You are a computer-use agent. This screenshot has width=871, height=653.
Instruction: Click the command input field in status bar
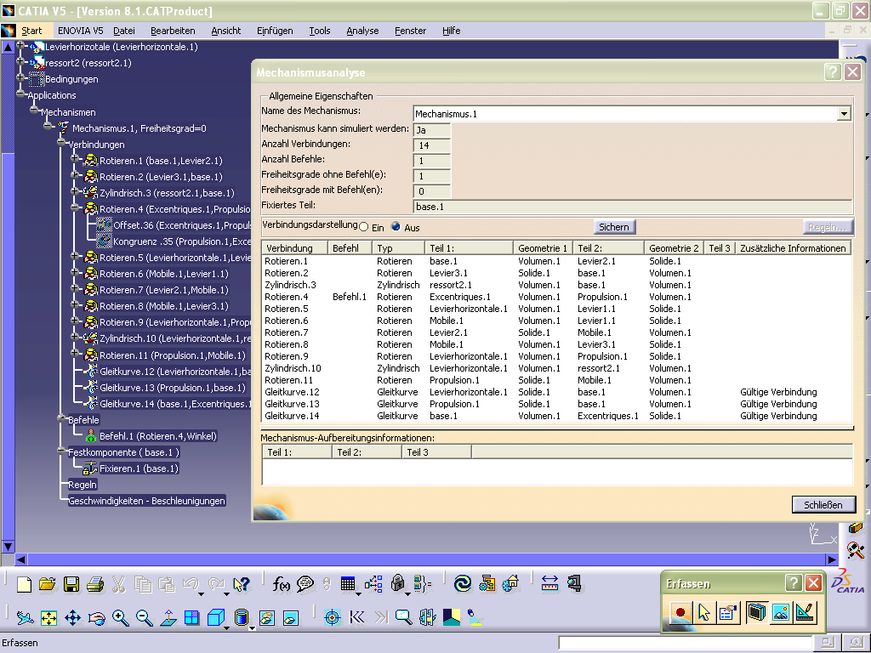click(x=686, y=643)
